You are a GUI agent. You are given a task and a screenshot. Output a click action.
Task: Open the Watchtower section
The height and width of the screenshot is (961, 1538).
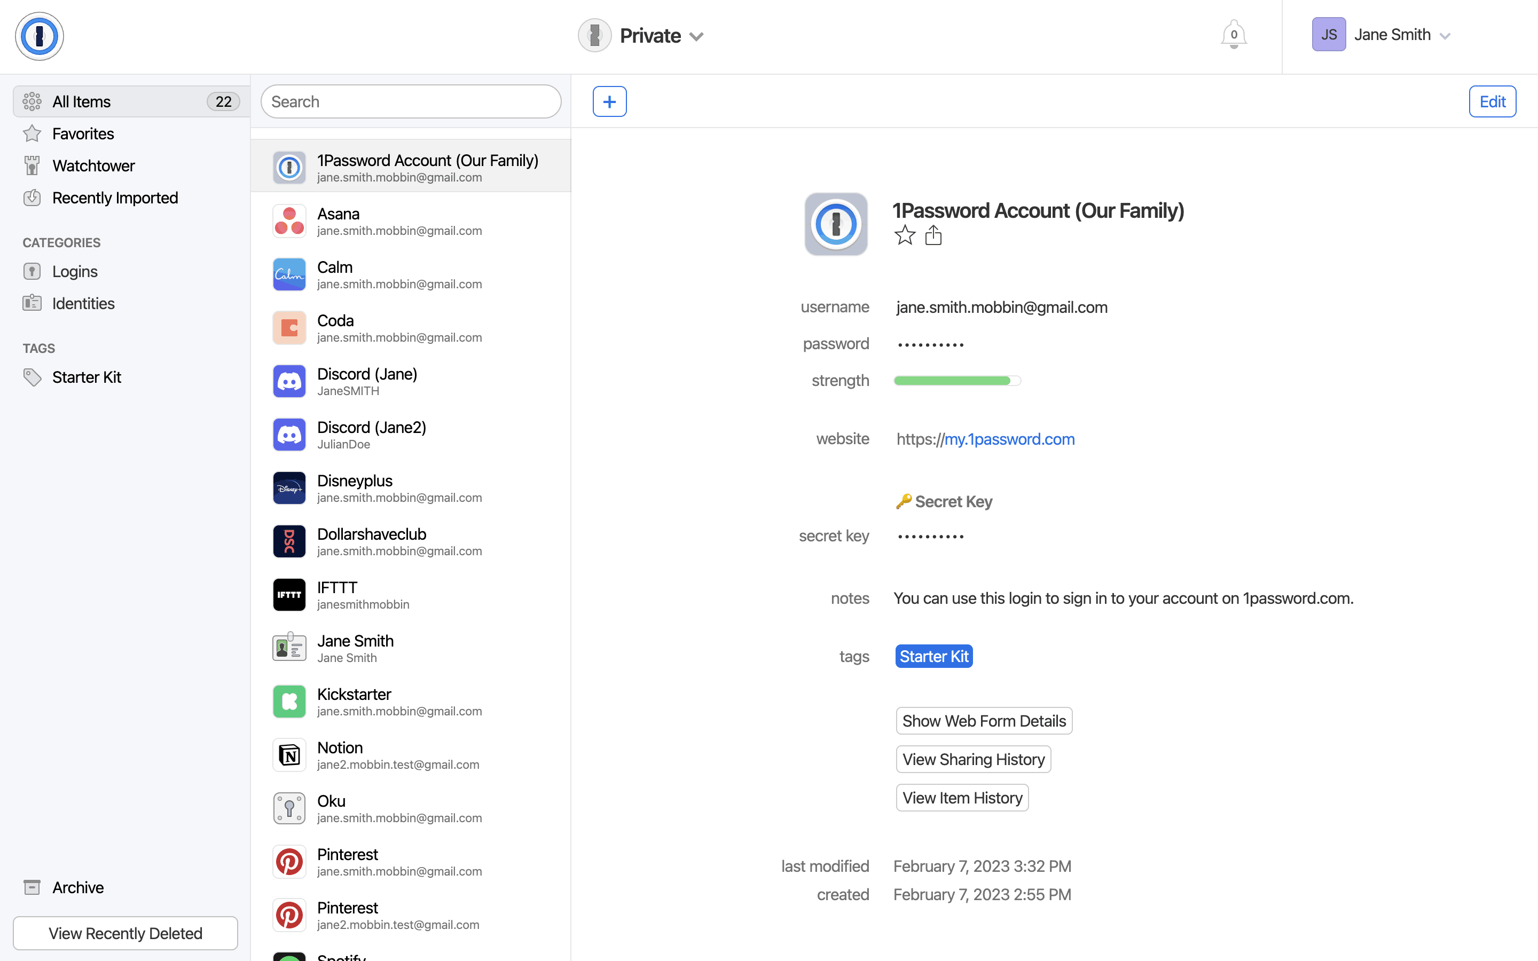[93, 166]
